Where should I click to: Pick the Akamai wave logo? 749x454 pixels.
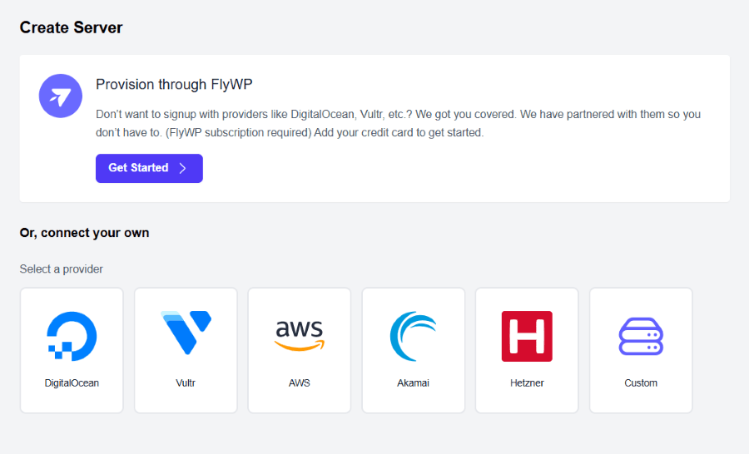point(413,336)
